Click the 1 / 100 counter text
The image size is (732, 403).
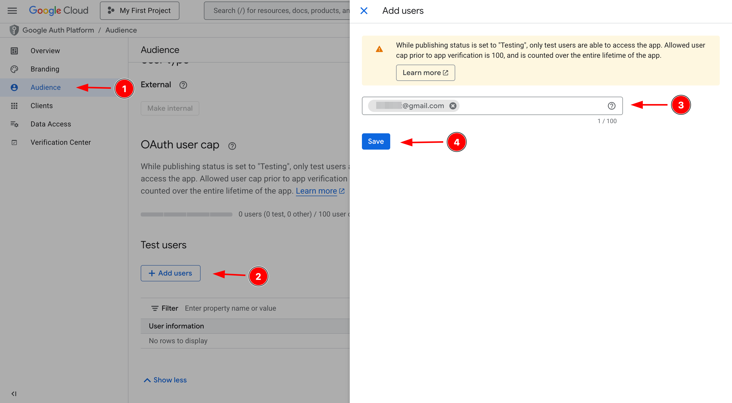607,121
